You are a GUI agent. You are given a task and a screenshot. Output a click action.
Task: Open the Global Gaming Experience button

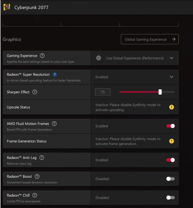point(150,39)
